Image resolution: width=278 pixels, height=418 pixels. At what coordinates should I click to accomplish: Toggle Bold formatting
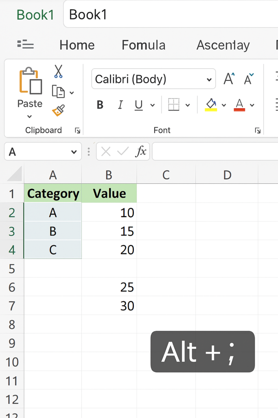(x=100, y=105)
